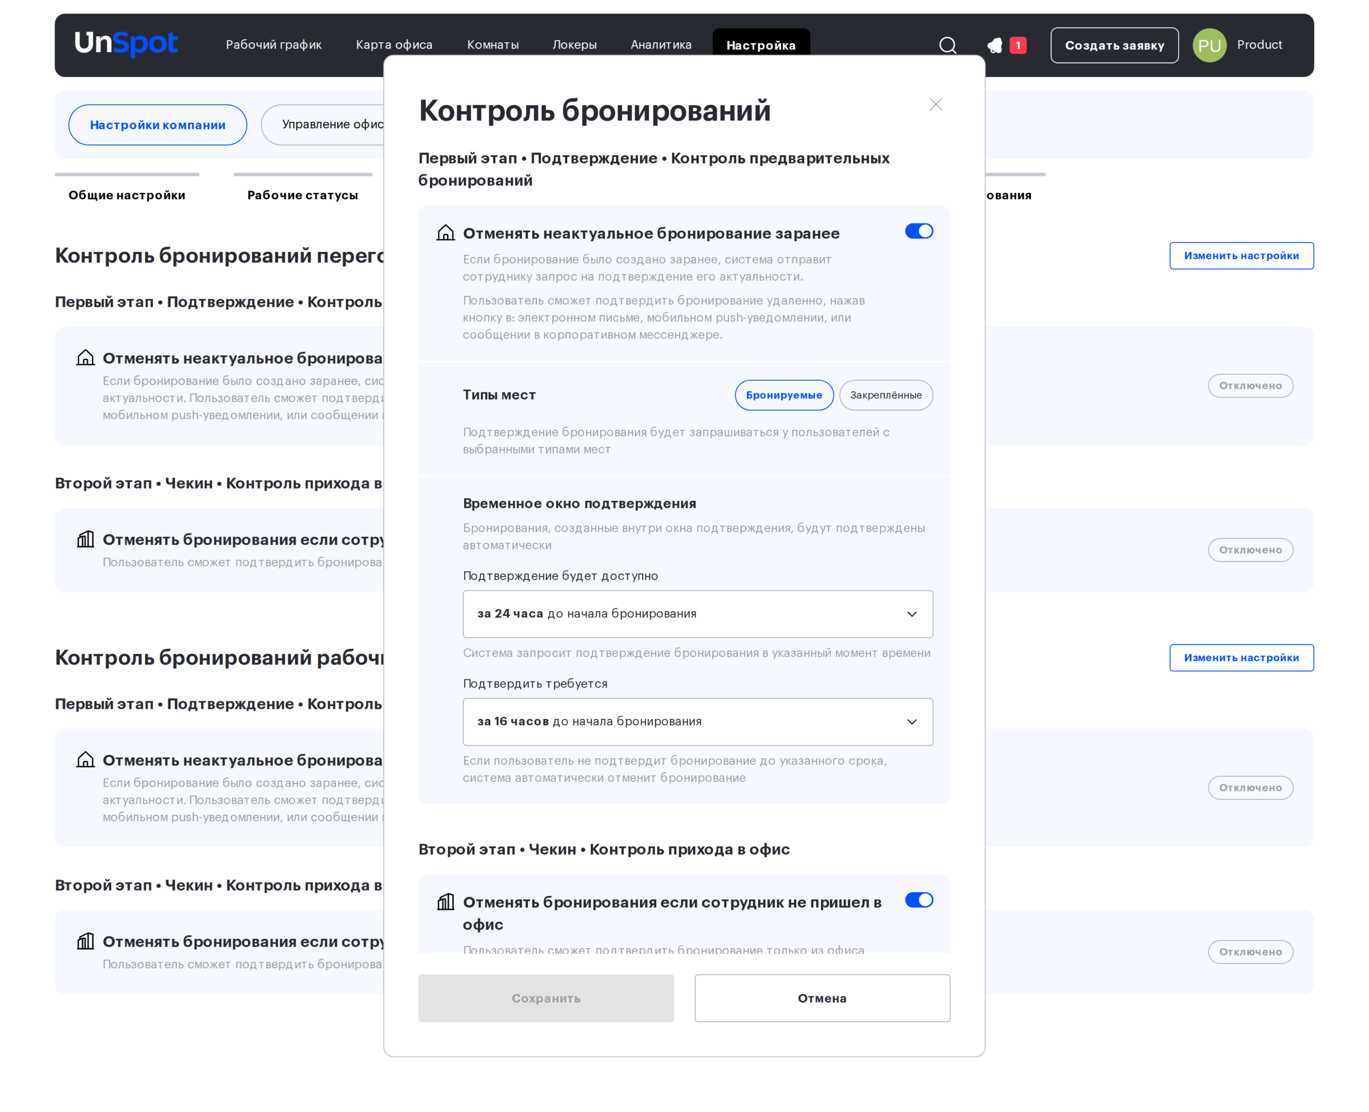
Task: Open Карта офиса menu item
Action: (394, 45)
